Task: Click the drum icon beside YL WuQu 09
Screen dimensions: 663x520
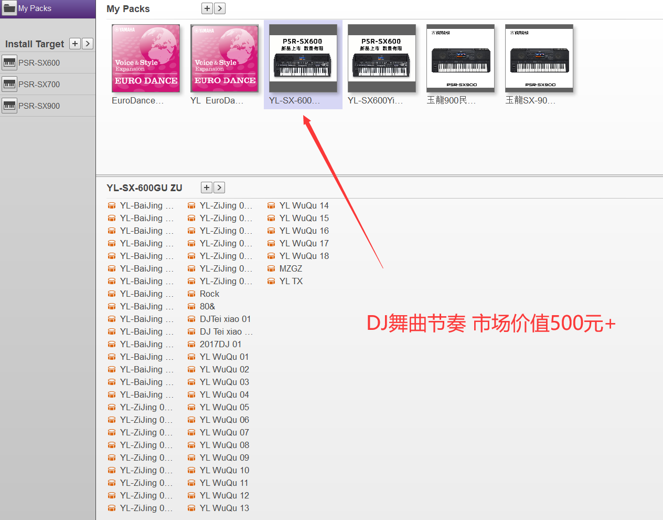Action: (x=191, y=458)
